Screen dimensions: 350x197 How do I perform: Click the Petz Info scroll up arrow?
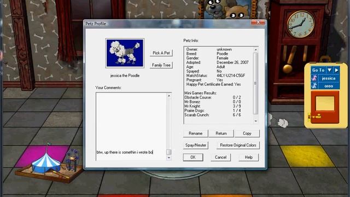point(256,50)
